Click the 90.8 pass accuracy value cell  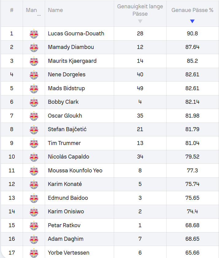[192, 34]
